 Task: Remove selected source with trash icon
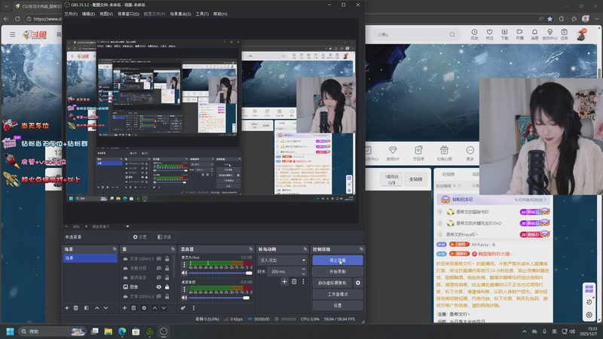(x=133, y=308)
